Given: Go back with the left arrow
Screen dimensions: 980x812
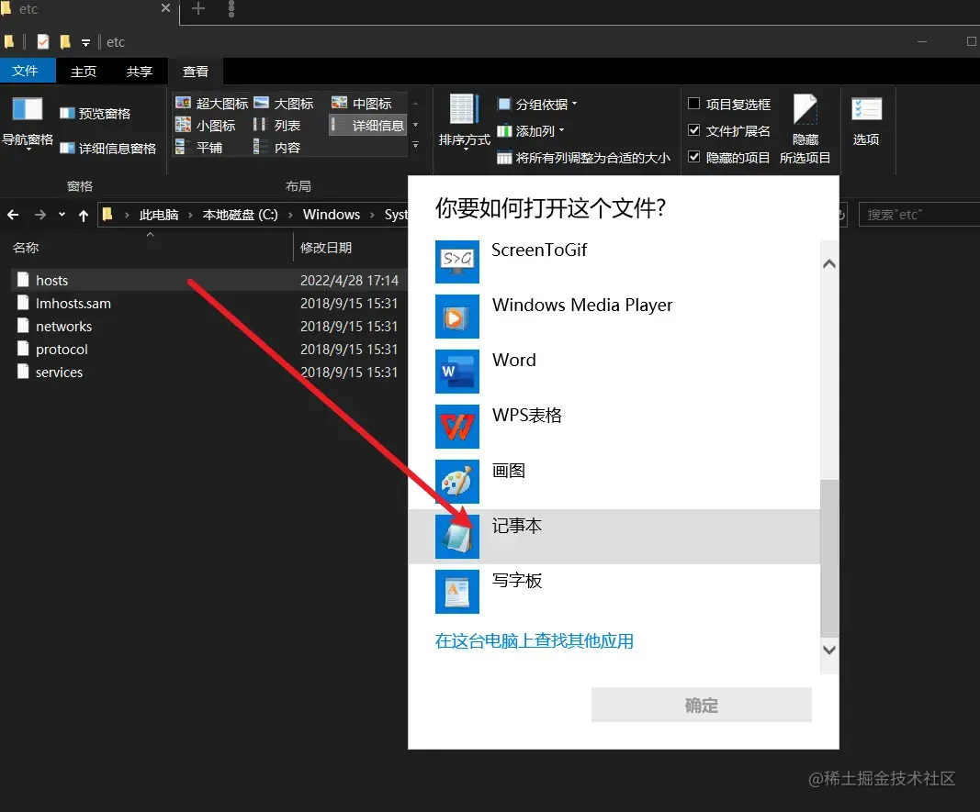Looking at the screenshot, I should tap(13, 215).
